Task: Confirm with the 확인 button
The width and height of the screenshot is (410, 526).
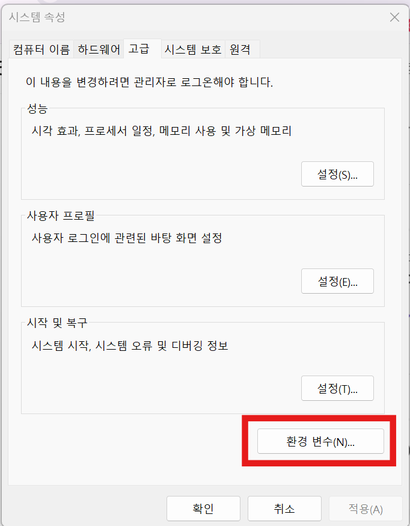Action: [x=203, y=509]
